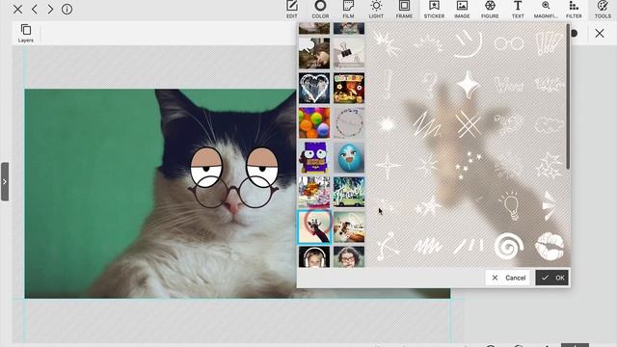Select the blue egg face sticker pack
The height and width of the screenshot is (347, 617).
pyautogui.click(x=349, y=158)
